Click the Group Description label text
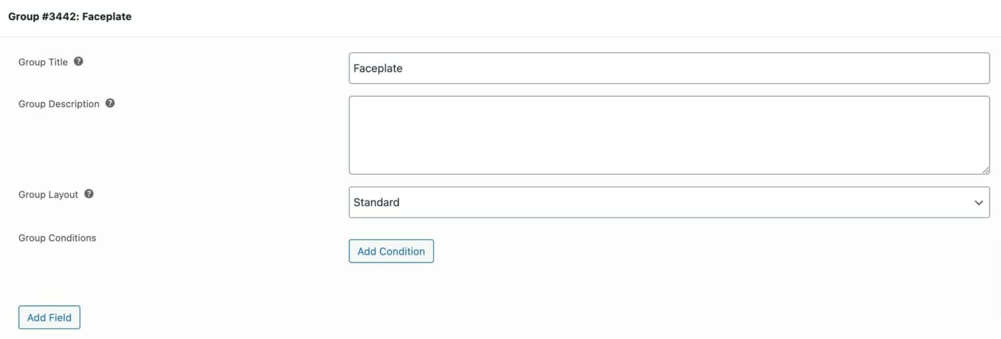Image resolution: width=1001 pixels, height=339 pixels. 59,104
